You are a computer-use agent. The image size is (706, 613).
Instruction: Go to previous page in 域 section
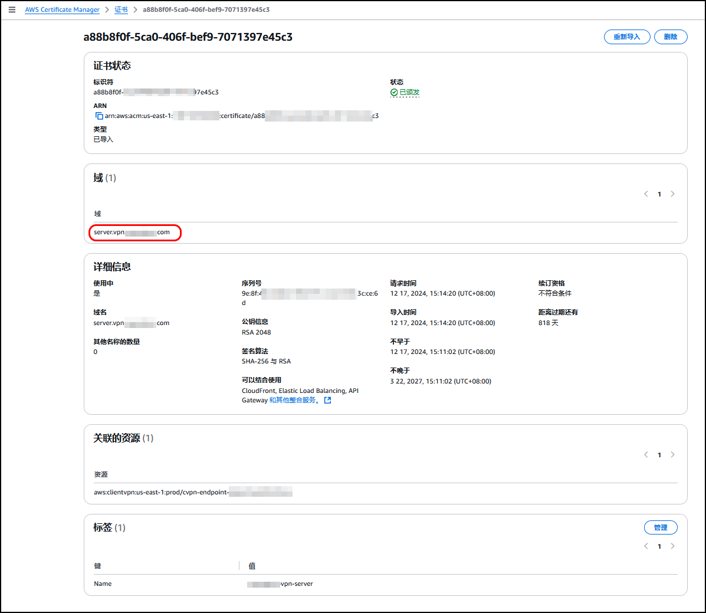[x=646, y=194]
